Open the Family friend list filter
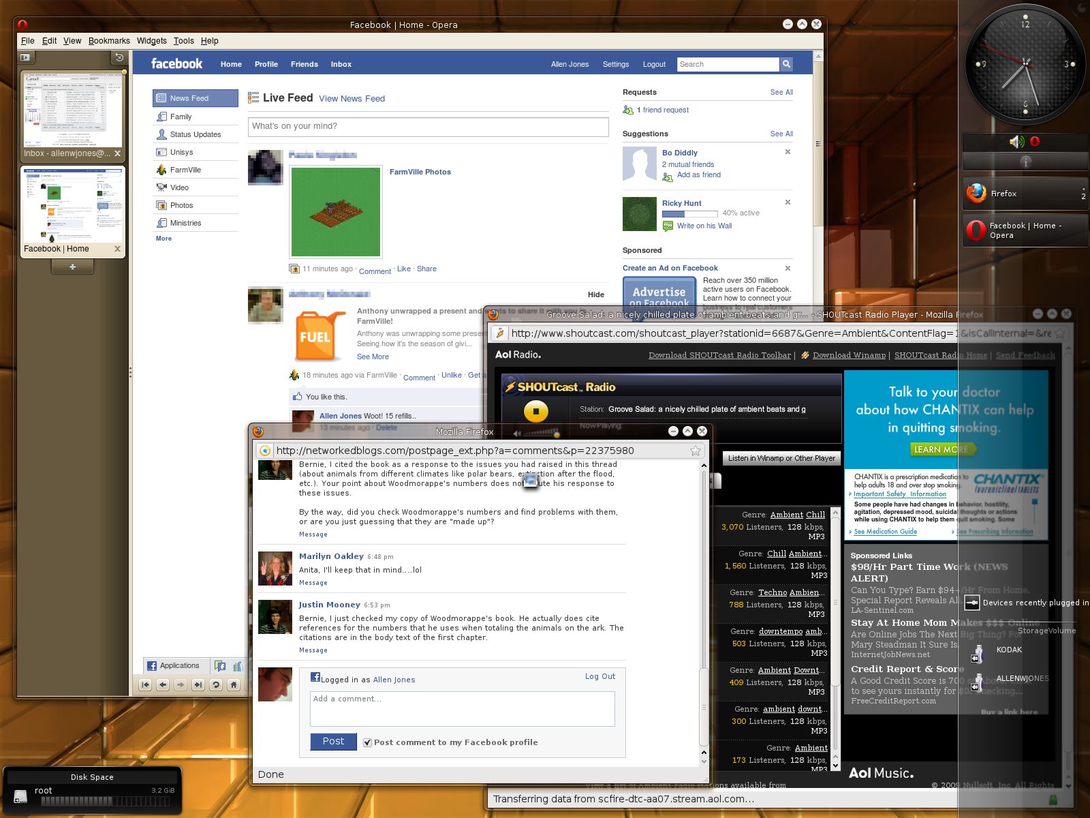The image size is (1090, 818). [x=181, y=117]
